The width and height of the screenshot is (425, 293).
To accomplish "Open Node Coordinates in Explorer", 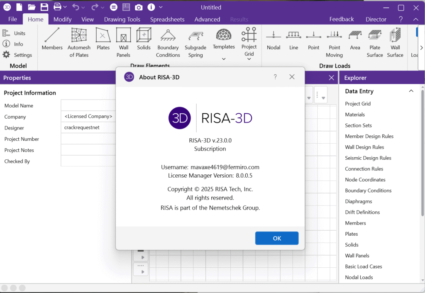I will click(365, 180).
